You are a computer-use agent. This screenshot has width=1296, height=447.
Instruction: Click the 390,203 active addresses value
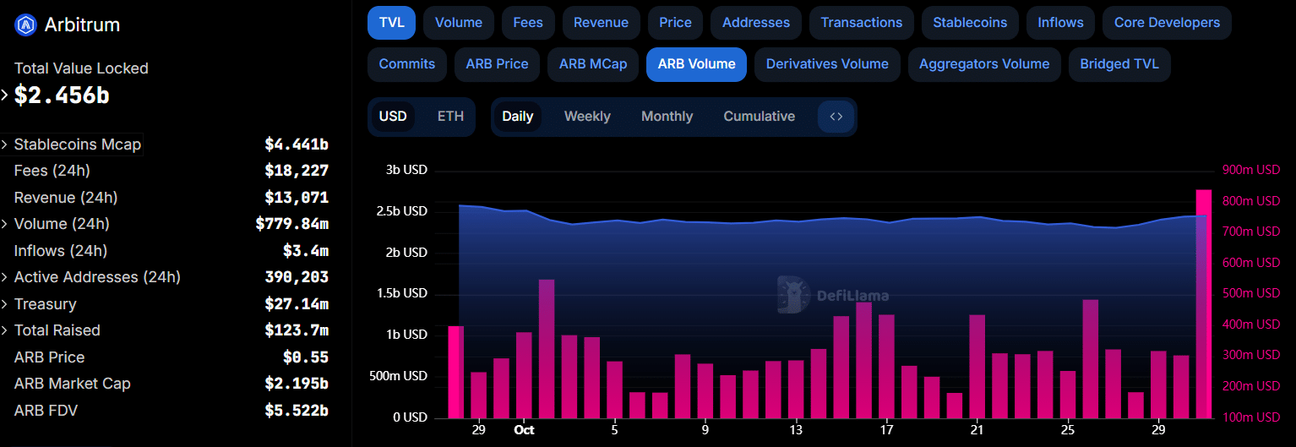click(x=297, y=277)
